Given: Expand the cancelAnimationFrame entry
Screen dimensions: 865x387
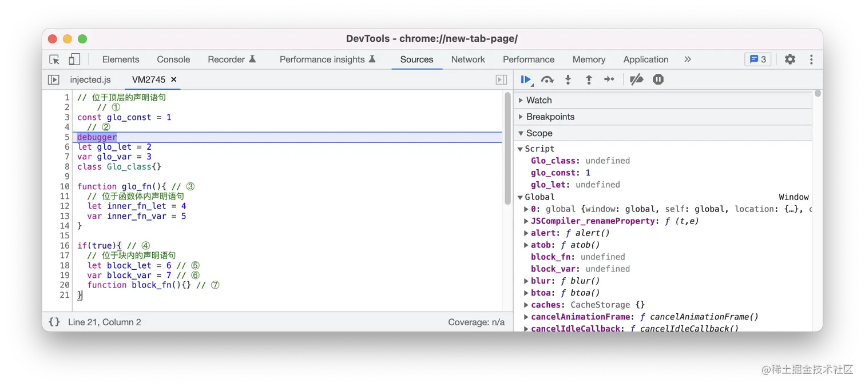Looking at the screenshot, I should [526, 317].
